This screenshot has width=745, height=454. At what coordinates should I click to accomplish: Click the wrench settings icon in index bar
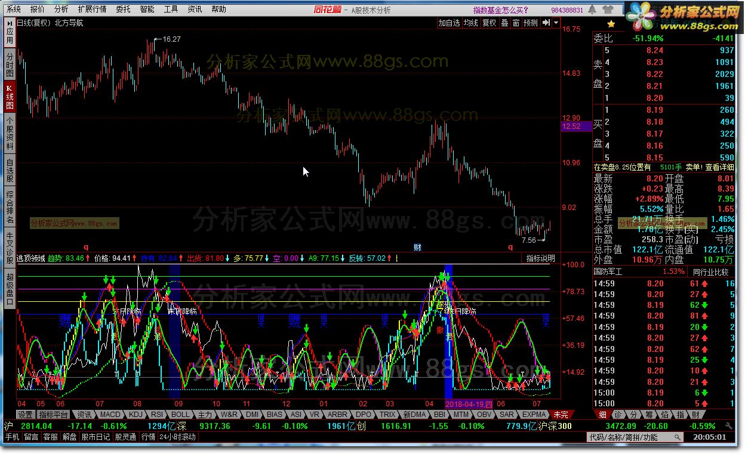tap(728, 426)
